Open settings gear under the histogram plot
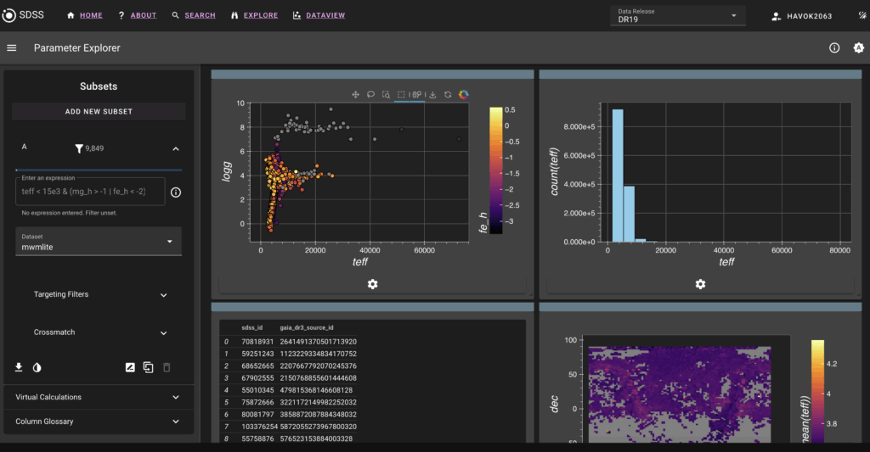The height and width of the screenshot is (452, 870). pos(700,284)
